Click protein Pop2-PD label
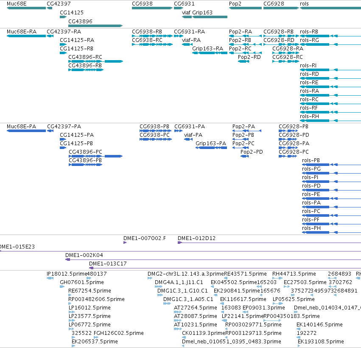 (252, 152)
